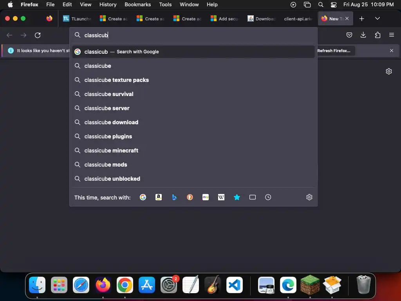Open the Tools menu
This screenshot has height=301, width=401.
pos(165,4)
